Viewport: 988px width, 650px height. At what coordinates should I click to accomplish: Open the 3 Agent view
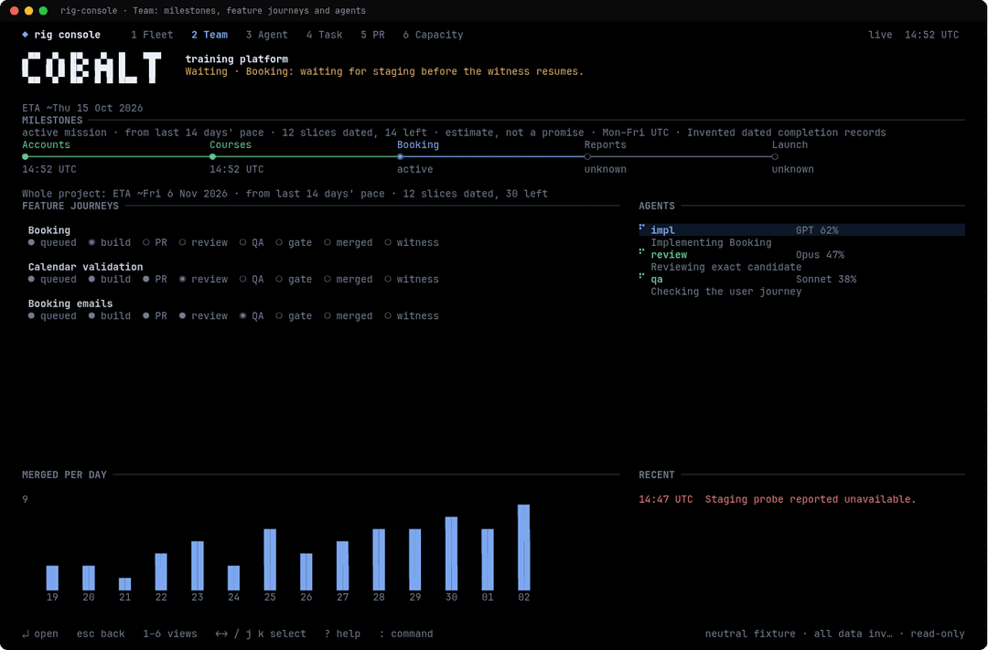[x=266, y=35]
